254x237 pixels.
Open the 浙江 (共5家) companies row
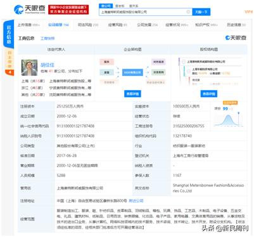pyautogui.click(x=56, y=87)
